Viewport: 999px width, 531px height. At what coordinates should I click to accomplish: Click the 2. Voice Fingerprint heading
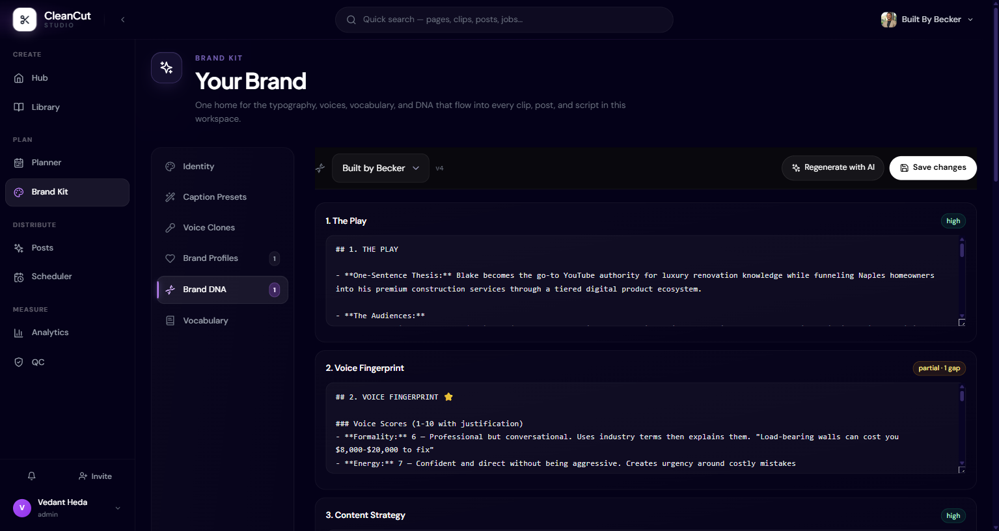pos(365,368)
